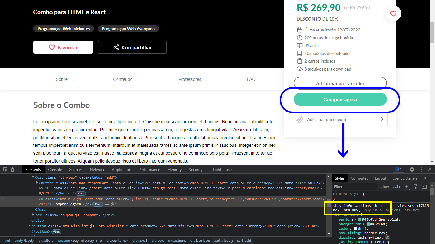
Task: Expand the coupon js--coupom div node
Action: 33,215
